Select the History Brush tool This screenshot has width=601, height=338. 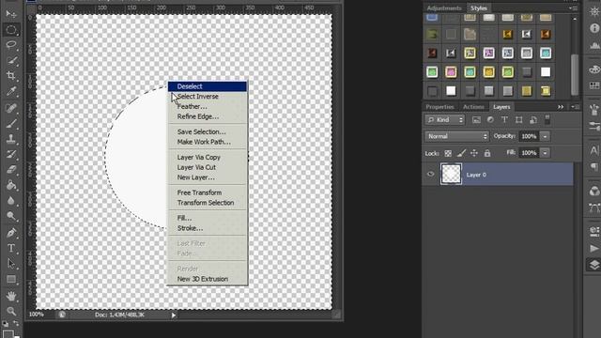(x=11, y=154)
